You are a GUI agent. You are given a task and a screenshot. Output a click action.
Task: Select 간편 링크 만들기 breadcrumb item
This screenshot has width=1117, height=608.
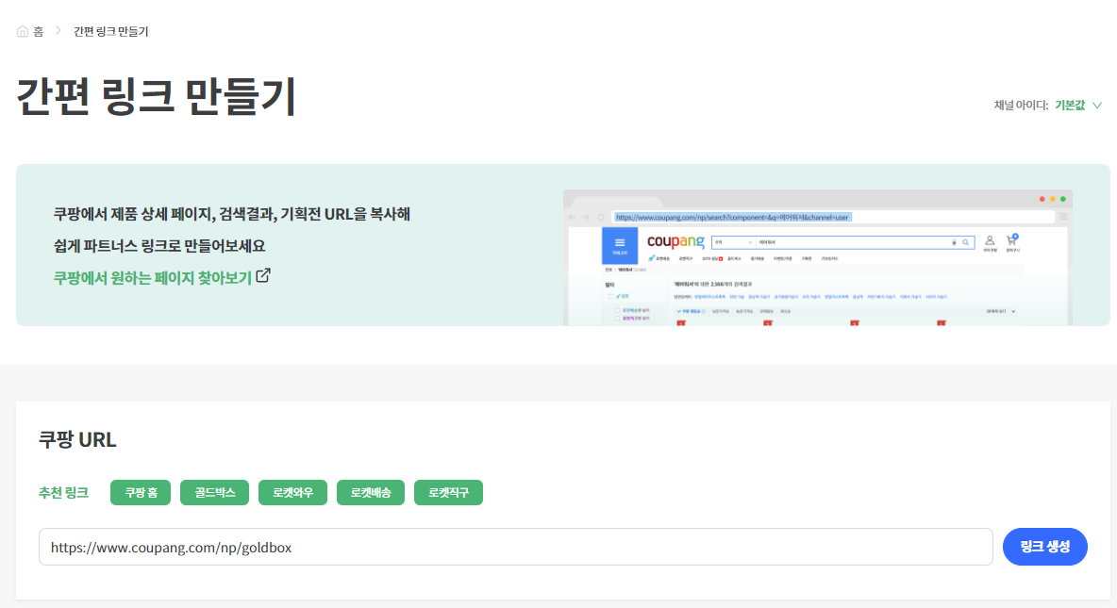coord(111,31)
